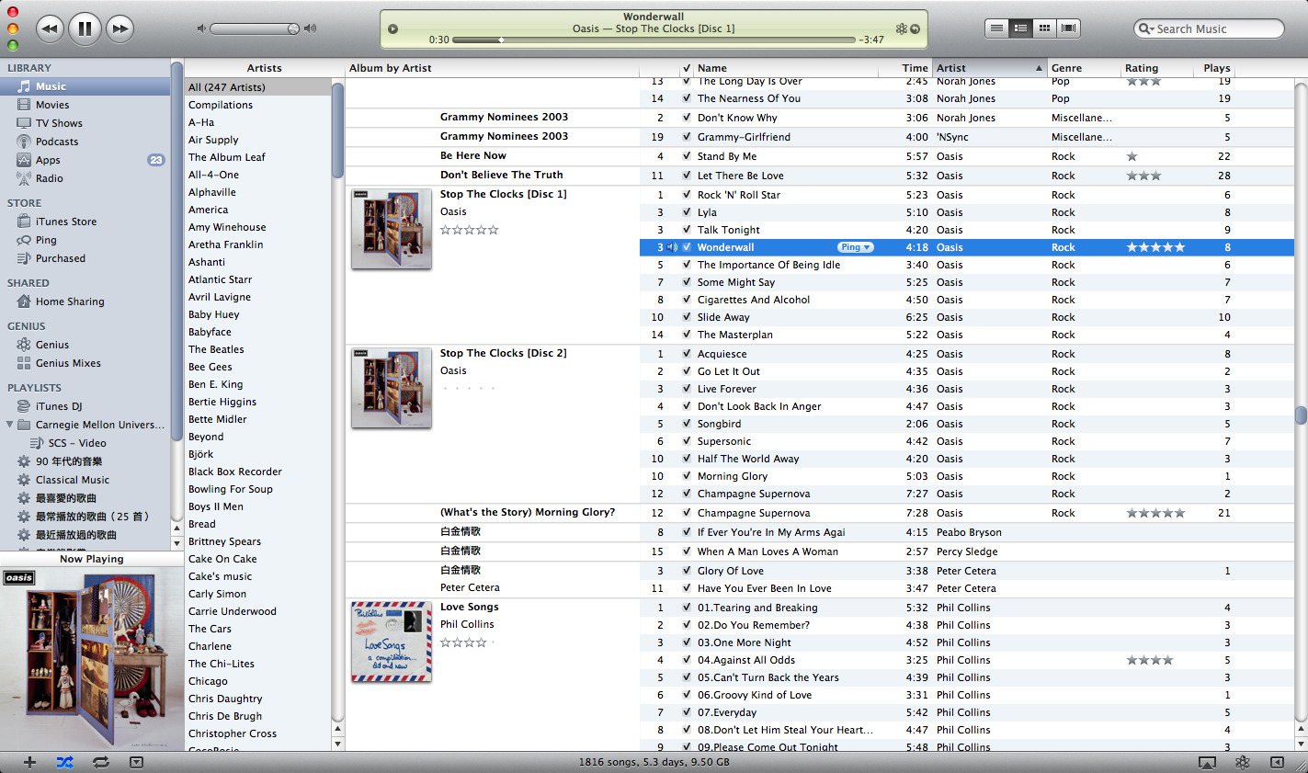The image size is (1308, 773).
Task: Show the Genius sidebar
Action: [1277, 762]
